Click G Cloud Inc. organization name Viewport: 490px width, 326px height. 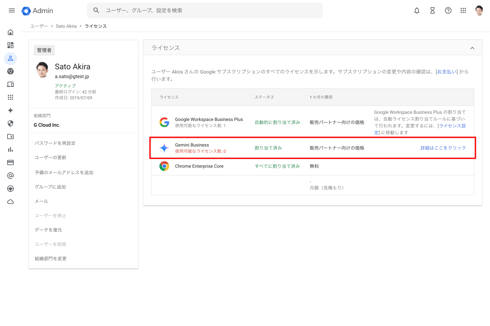pyautogui.click(x=47, y=125)
